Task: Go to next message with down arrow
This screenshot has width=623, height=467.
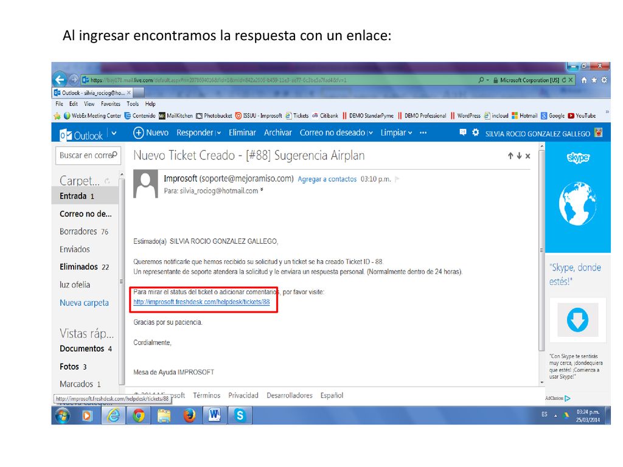Action: click(x=520, y=156)
